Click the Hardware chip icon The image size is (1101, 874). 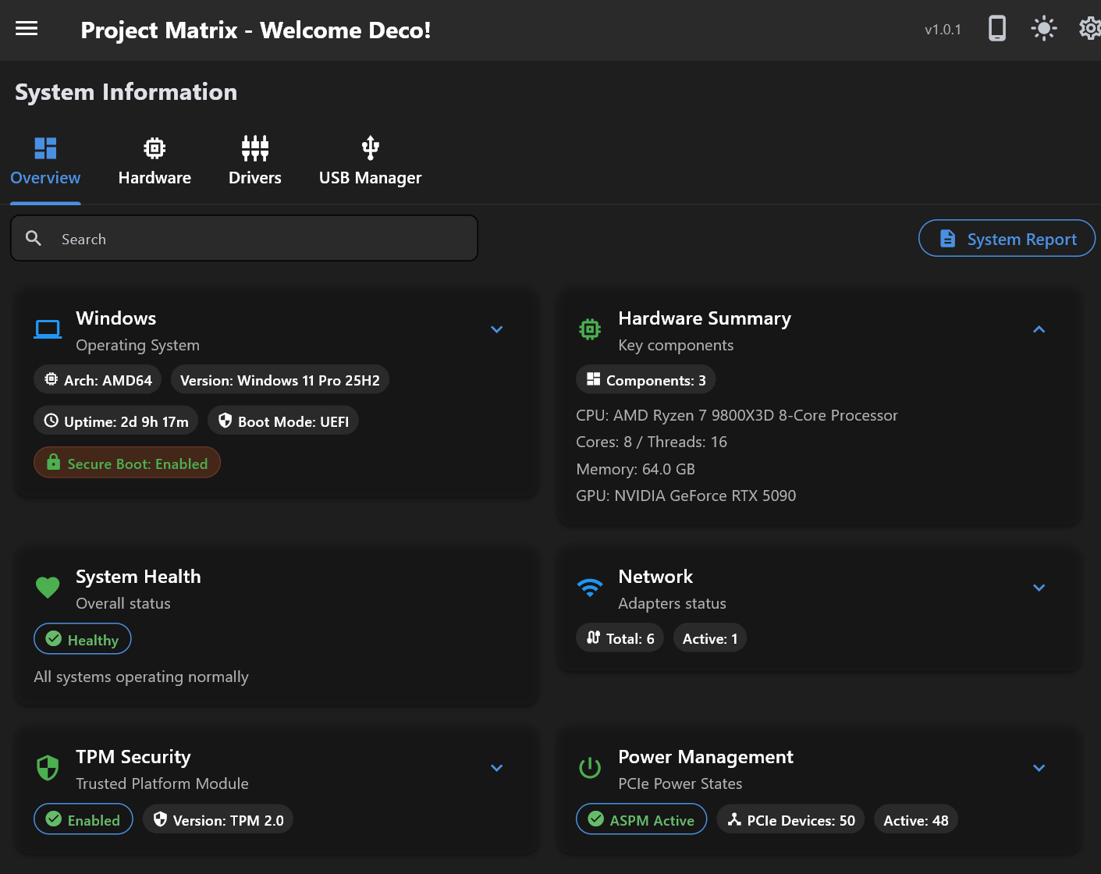154,148
